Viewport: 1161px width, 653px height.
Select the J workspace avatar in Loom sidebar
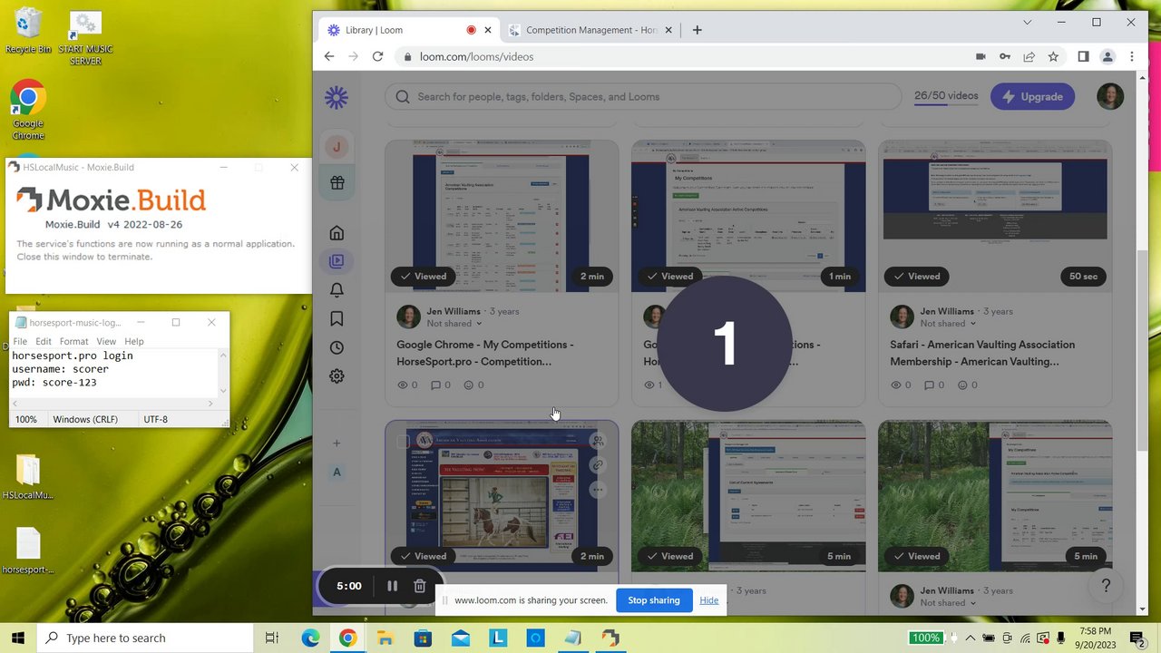click(337, 147)
